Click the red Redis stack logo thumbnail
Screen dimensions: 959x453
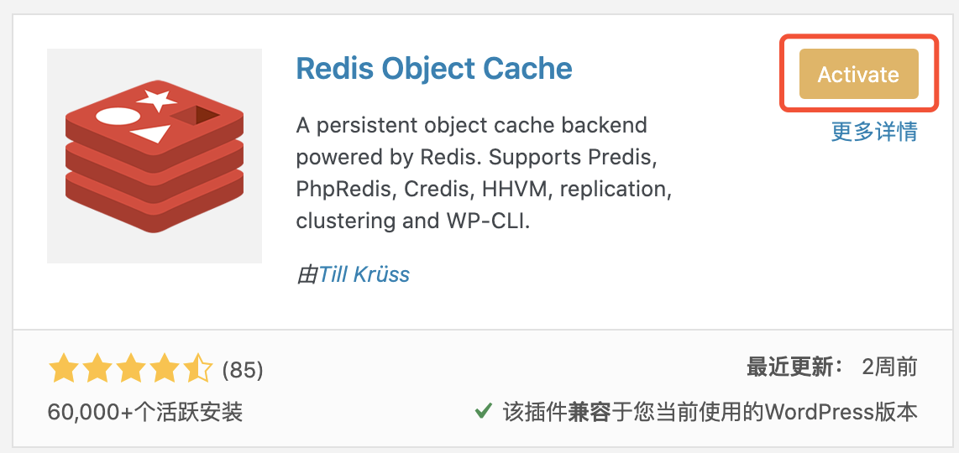(155, 156)
